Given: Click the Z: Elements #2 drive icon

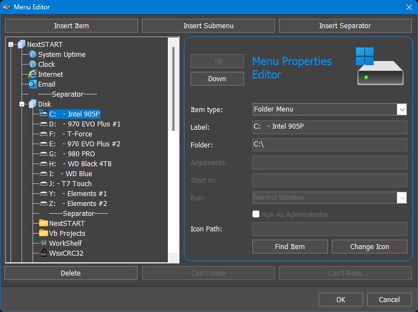Looking at the screenshot, I should pyautogui.click(x=44, y=203).
